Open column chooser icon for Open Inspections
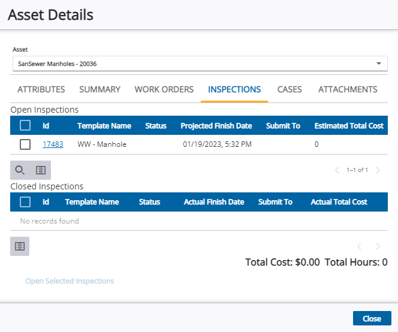Viewport: 398px width, 332px height. (x=41, y=170)
